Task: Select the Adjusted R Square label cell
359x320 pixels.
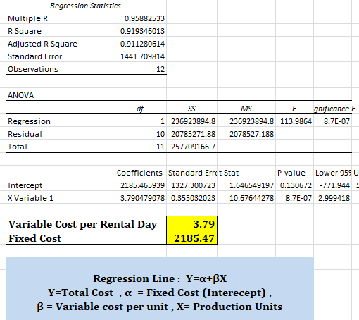Action: [61, 44]
